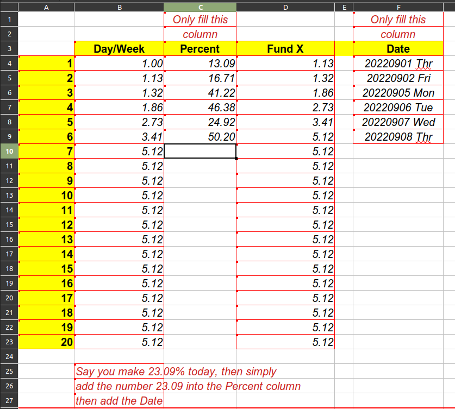Click Fund X value 1.86
Screen dimensions: 455x409
(x=285, y=92)
